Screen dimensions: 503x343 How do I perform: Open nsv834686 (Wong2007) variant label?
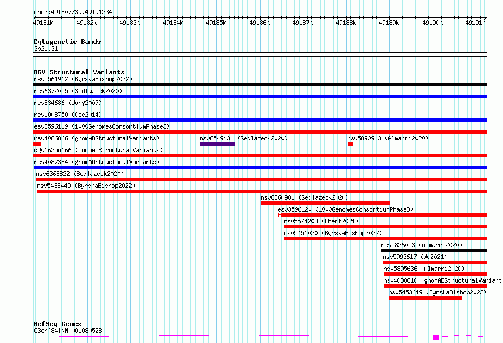click(x=68, y=103)
